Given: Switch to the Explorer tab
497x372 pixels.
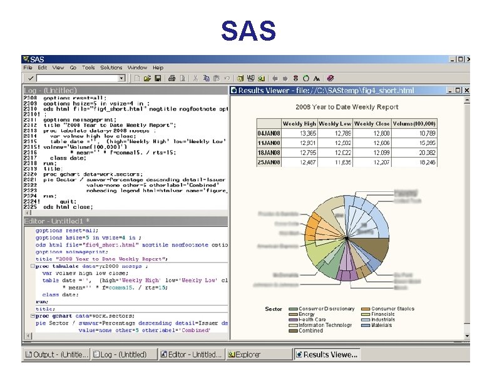Looking at the screenshot, I should 259,354.
